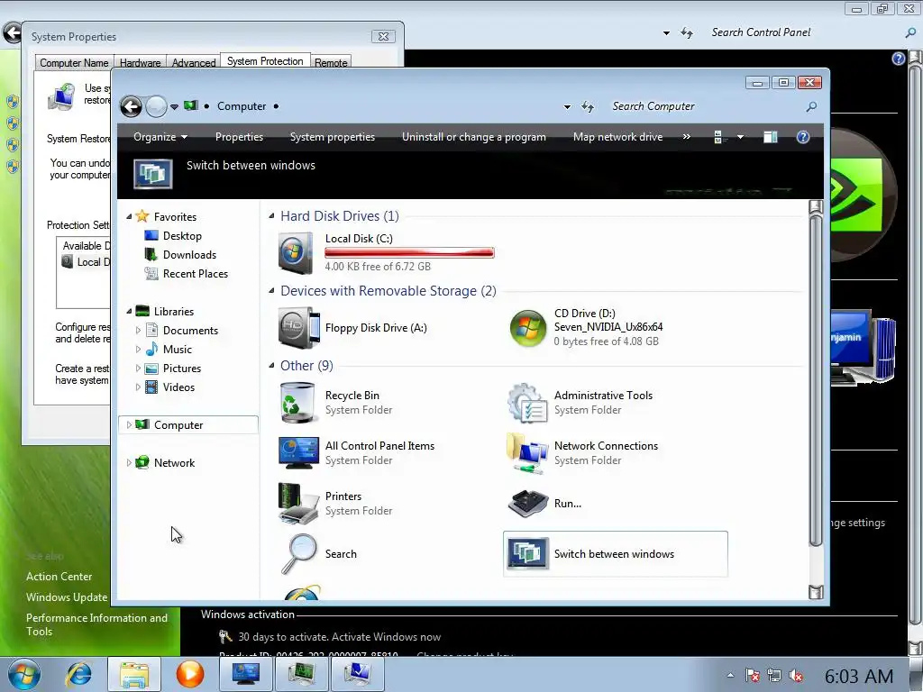Expand the Network tree node
923x692 pixels.
click(x=129, y=462)
